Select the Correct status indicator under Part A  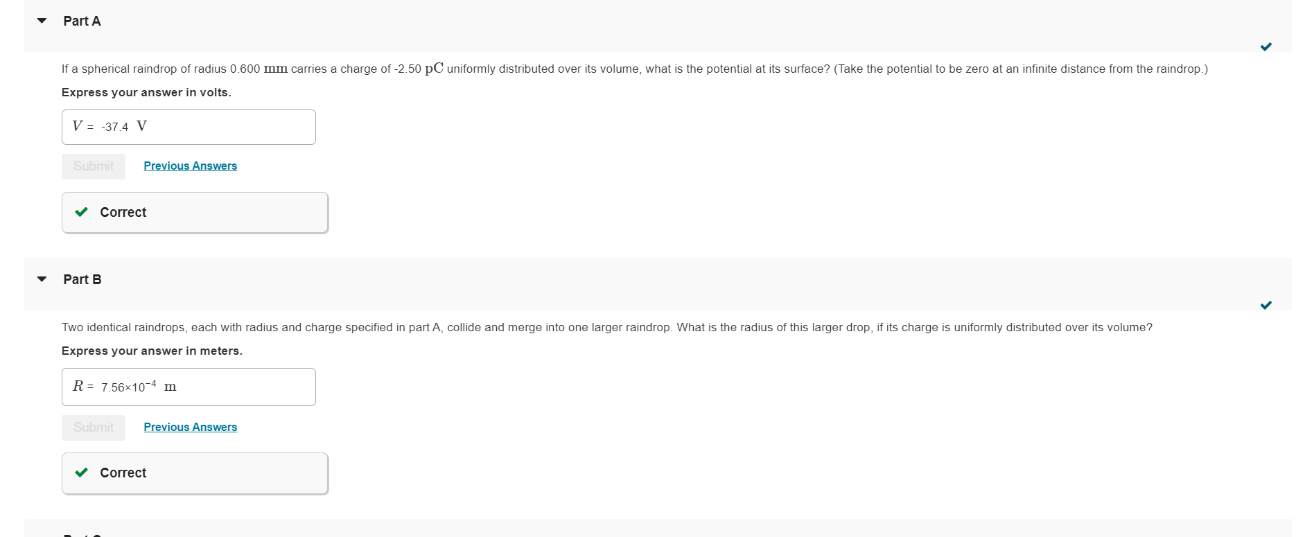pyautogui.click(x=194, y=212)
